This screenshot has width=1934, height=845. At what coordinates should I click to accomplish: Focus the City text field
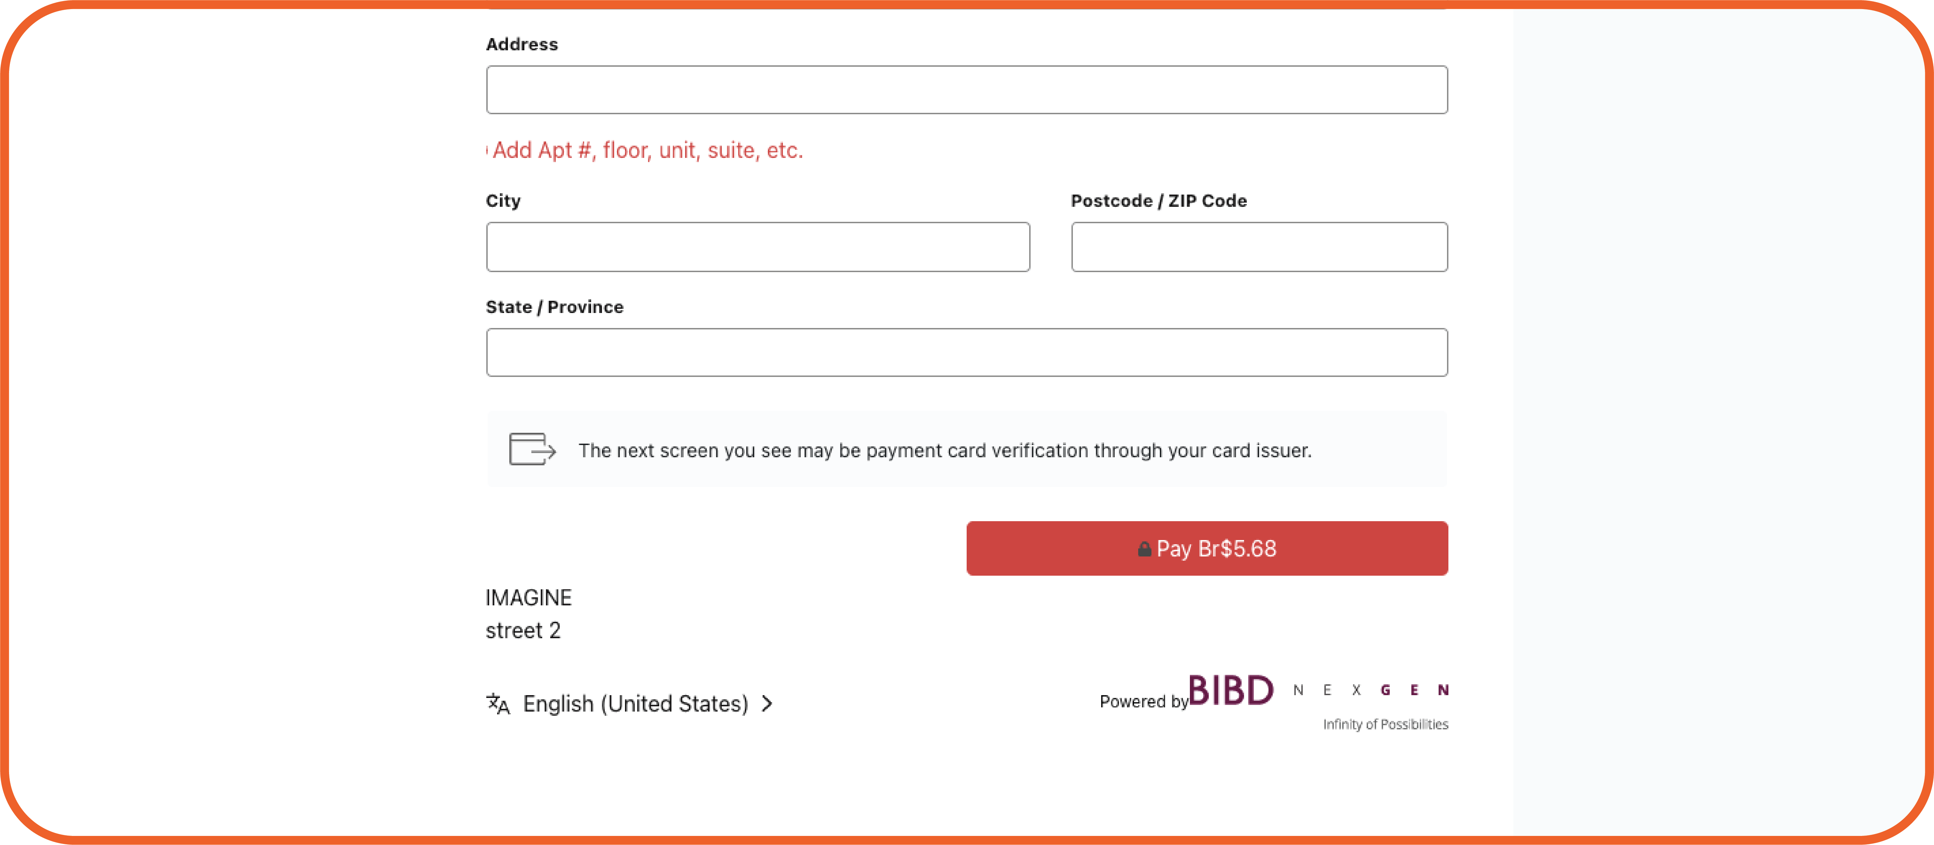pyautogui.click(x=757, y=247)
